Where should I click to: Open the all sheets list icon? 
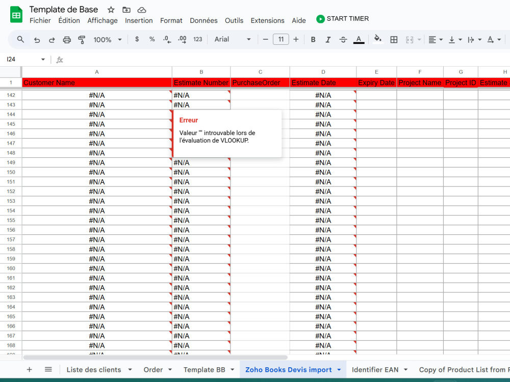48,369
